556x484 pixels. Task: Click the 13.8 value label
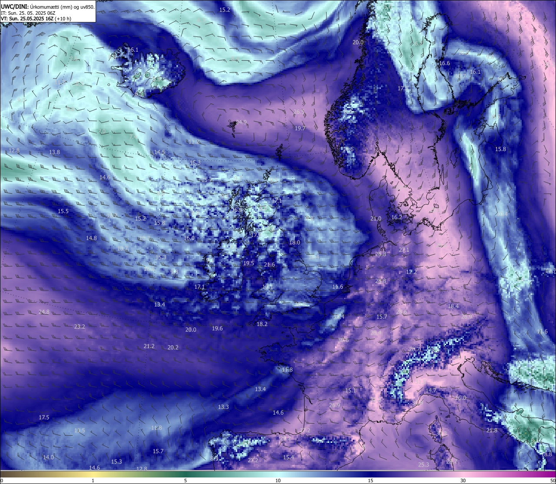pos(54,152)
